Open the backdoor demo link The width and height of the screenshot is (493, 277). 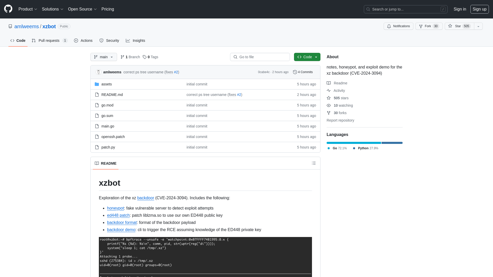click(121, 230)
